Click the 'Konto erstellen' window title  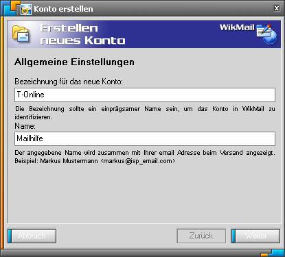point(63,9)
